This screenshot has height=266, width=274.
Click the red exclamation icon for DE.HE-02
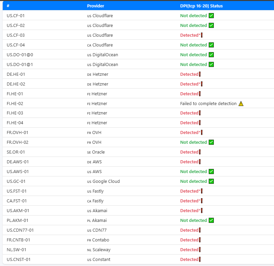[202, 84]
